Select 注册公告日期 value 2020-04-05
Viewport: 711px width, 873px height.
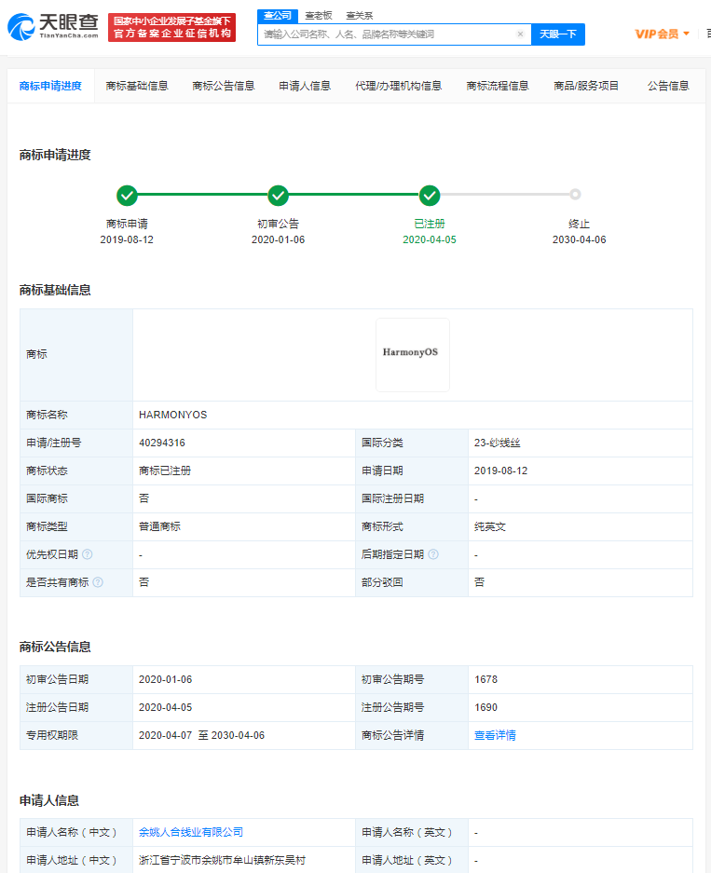pos(165,707)
